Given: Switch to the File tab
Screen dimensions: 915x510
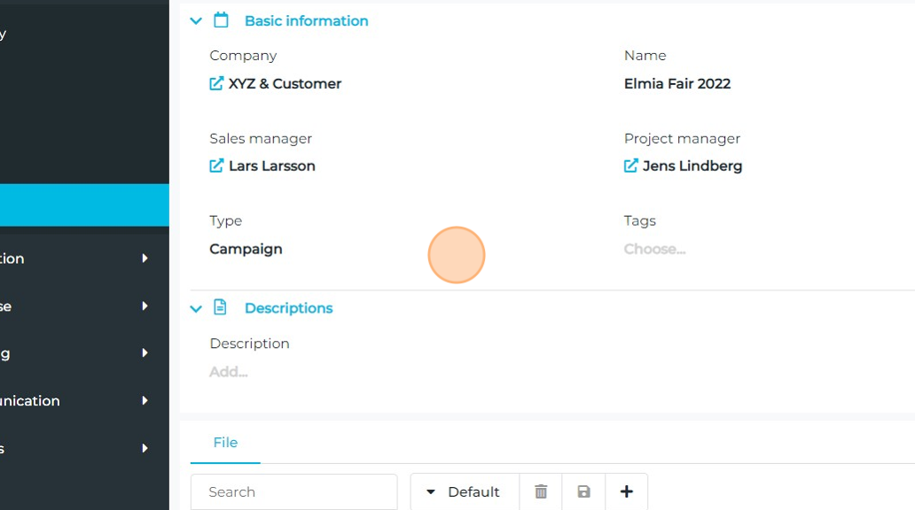Looking at the screenshot, I should (x=225, y=443).
